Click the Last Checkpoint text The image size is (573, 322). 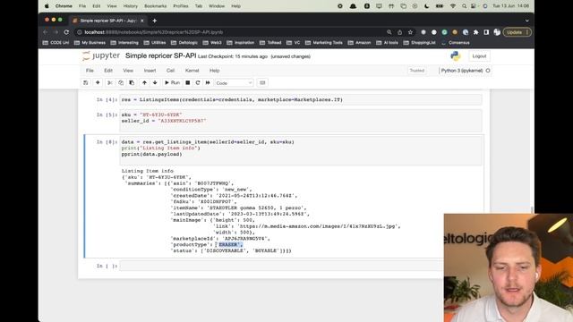pos(233,56)
